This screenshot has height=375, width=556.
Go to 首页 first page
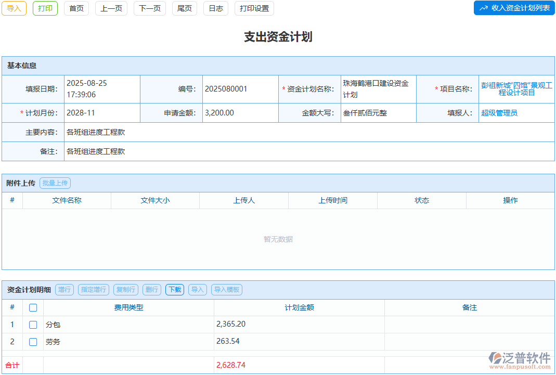76,8
